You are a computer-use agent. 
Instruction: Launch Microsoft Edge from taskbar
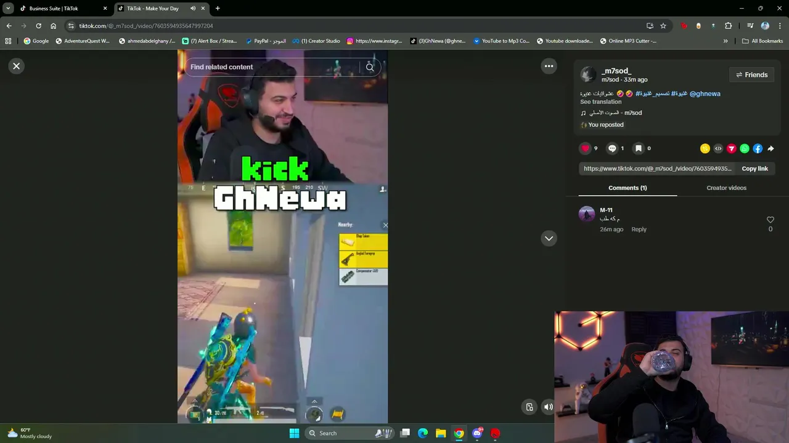tap(423, 433)
